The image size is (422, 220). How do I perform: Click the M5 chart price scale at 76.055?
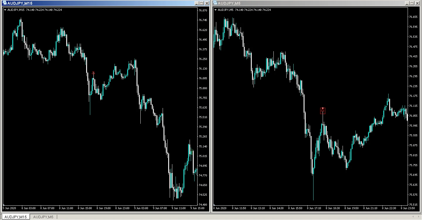[413, 116]
